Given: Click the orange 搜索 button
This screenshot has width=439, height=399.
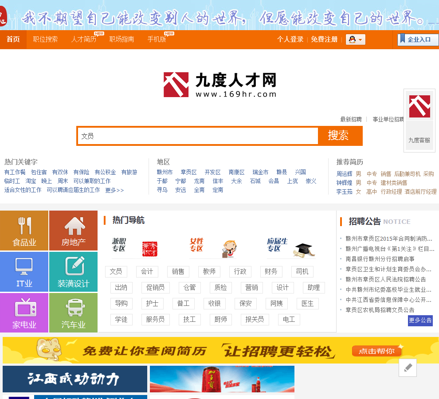Looking at the screenshot, I should tap(340, 136).
